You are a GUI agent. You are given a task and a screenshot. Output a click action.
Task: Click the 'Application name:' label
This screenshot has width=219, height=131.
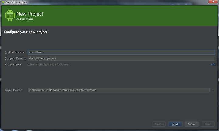pyautogui.click(x=15, y=52)
